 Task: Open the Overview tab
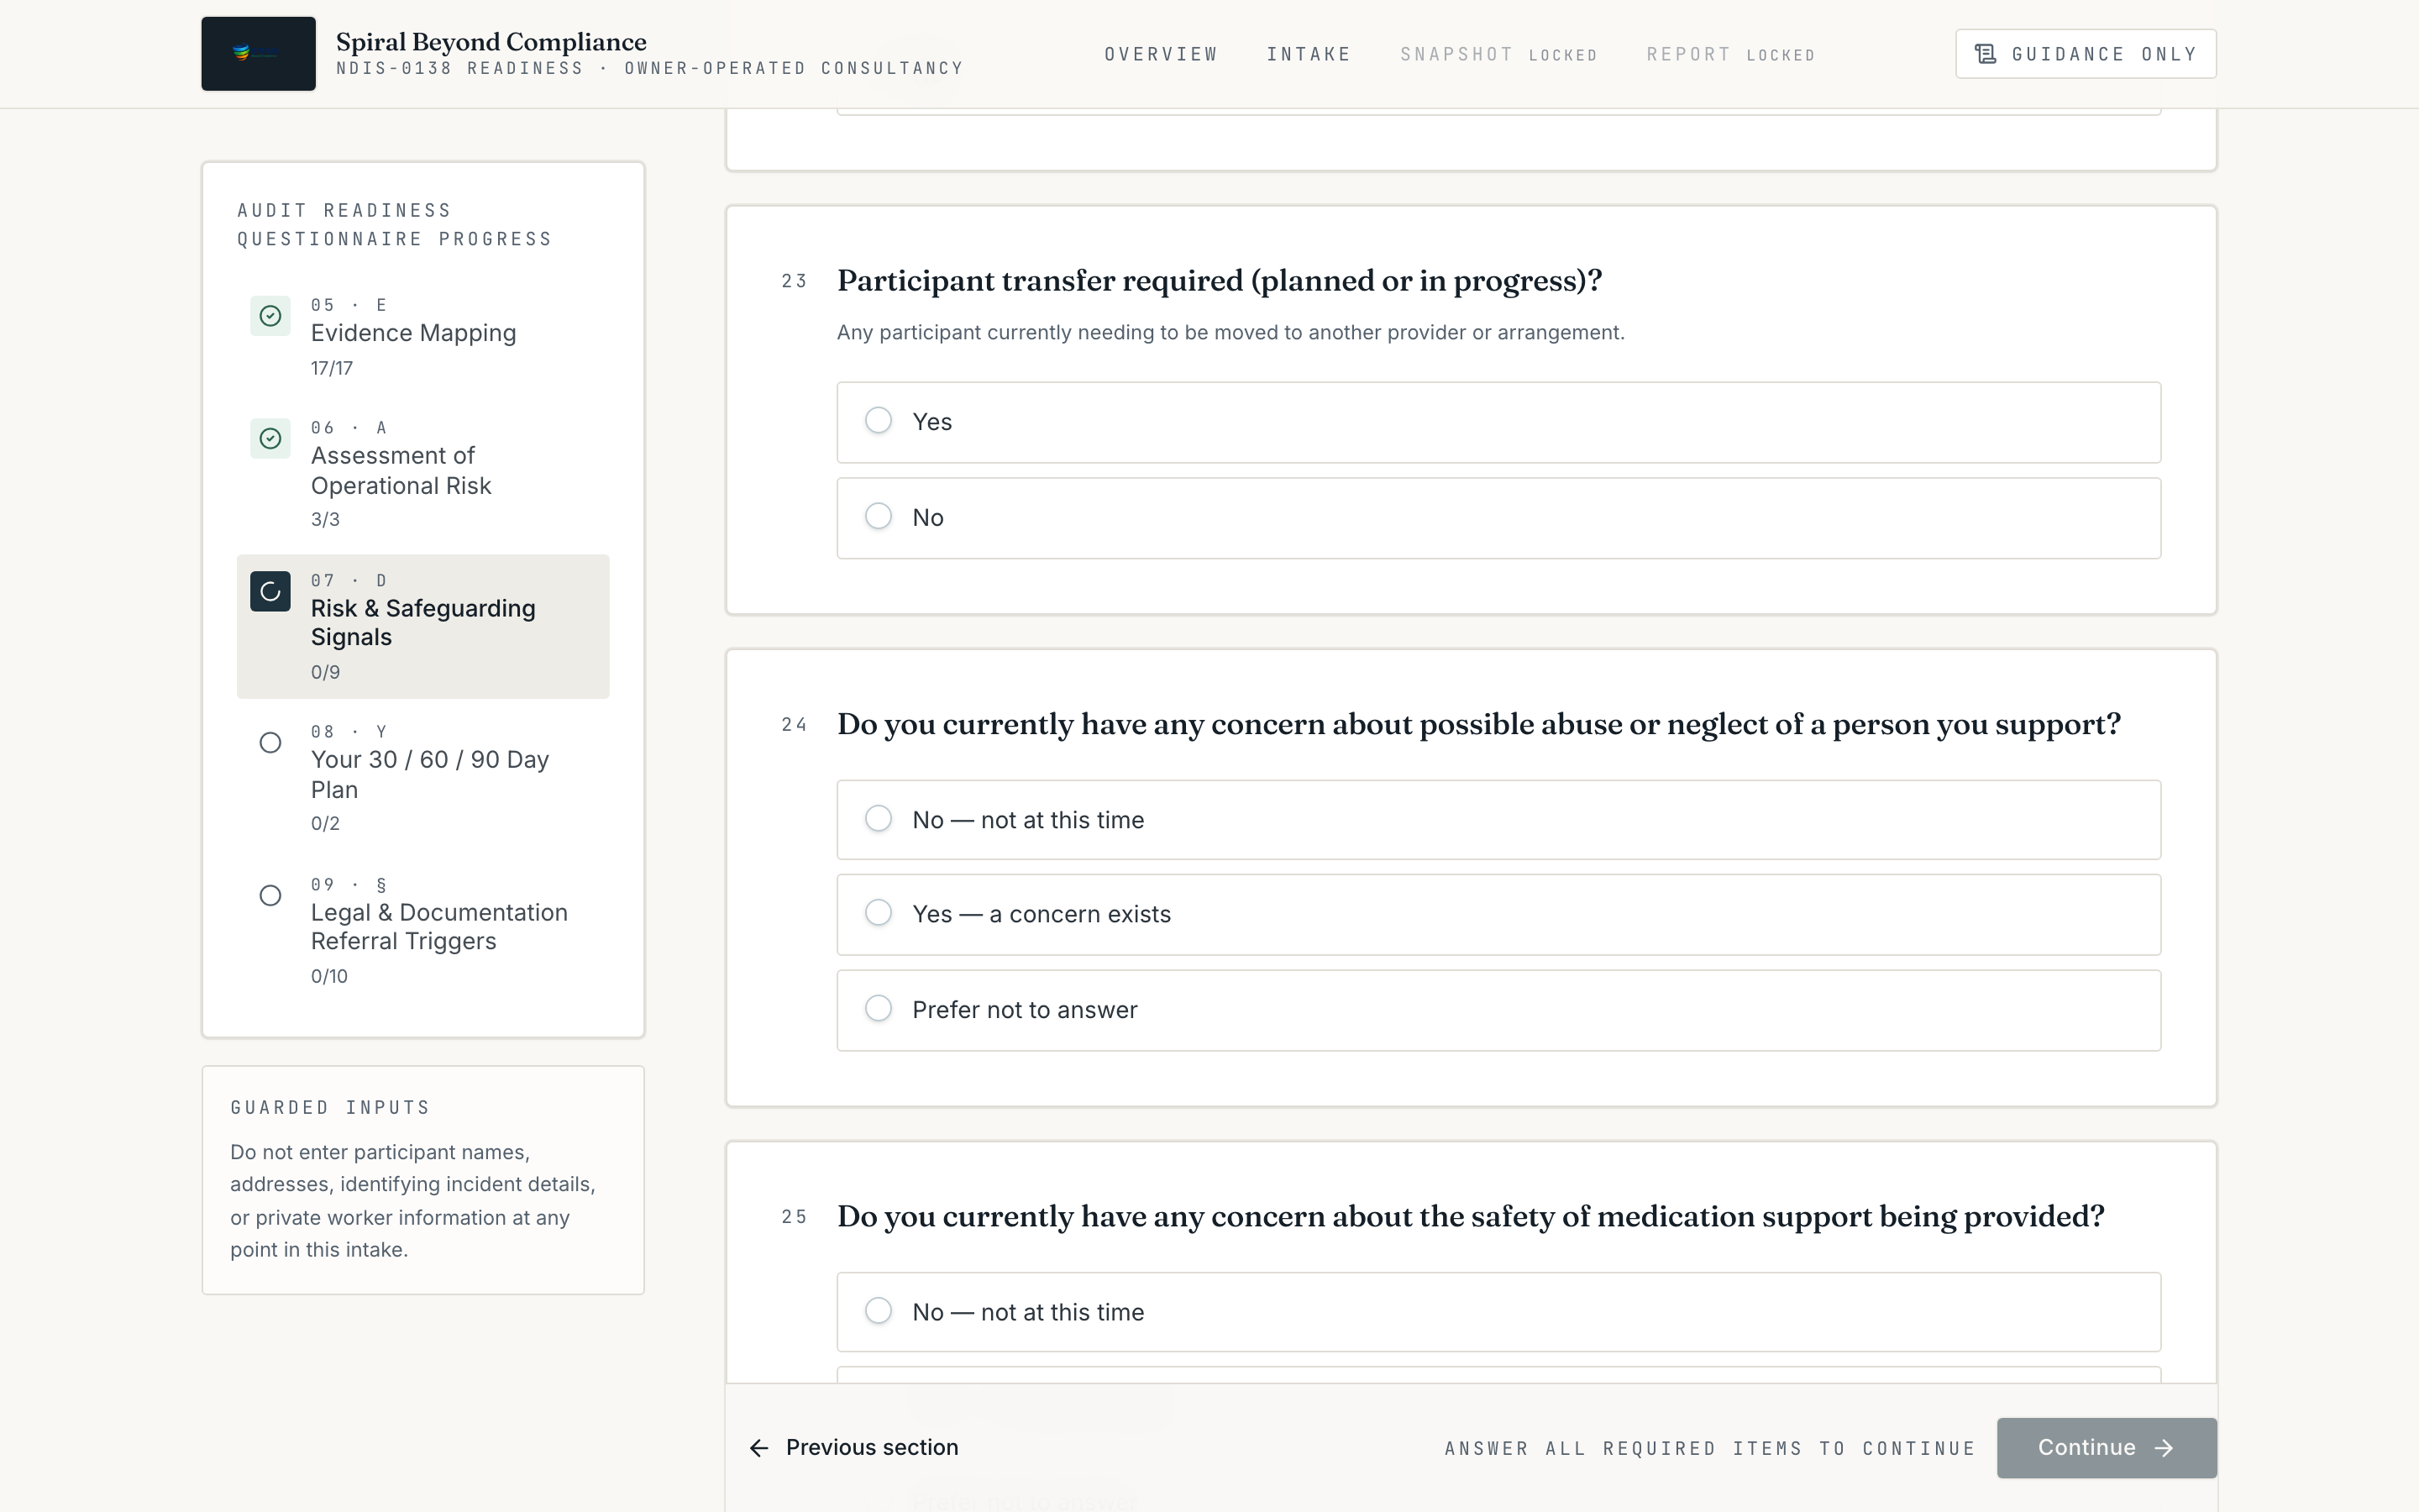[x=1162, y=54]
